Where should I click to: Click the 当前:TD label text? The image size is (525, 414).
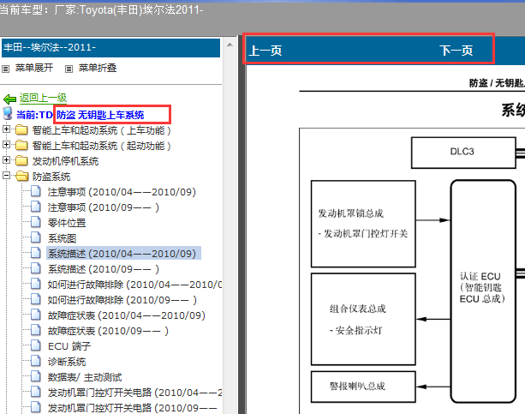point(34,115)
